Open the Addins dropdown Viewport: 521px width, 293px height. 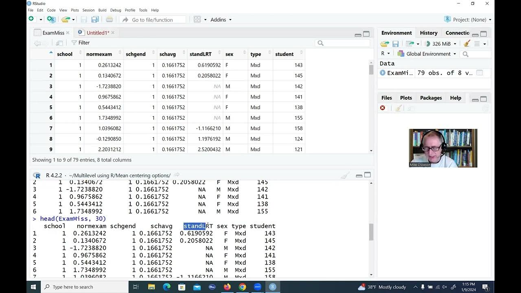[x=221, y=20]
